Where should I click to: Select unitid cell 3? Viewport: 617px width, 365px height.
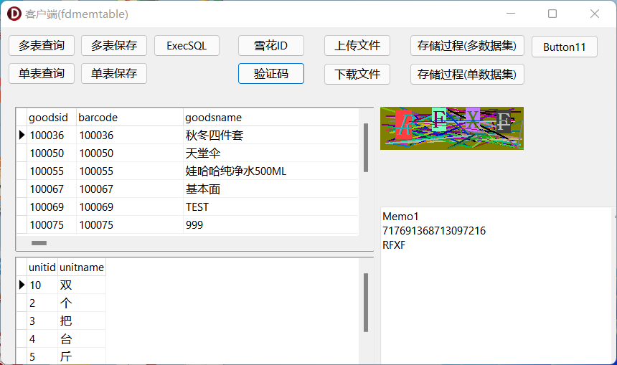[x=42, y=321]
